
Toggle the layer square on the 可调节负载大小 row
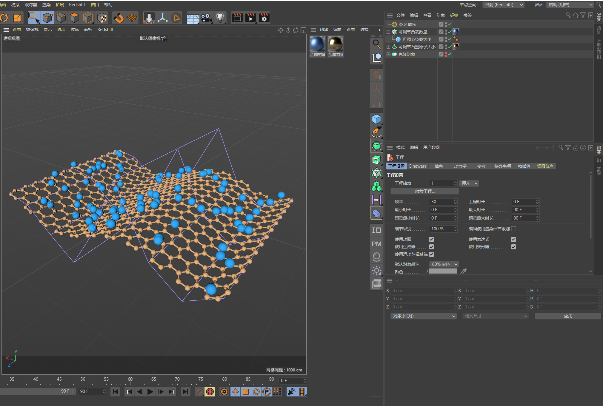click(x=441, y=39)
